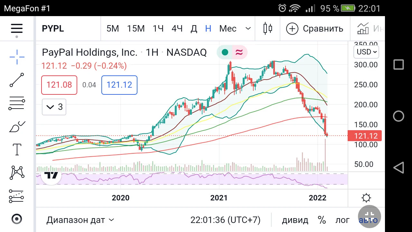Open the hamburger main menu

[17, 29]
